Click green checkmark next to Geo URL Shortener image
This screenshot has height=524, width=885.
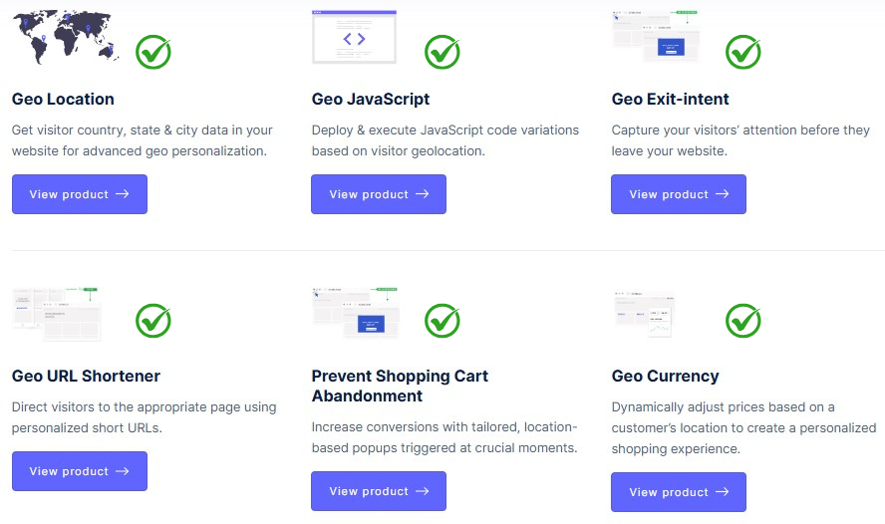pyautogui.click(x=153, y=321)
